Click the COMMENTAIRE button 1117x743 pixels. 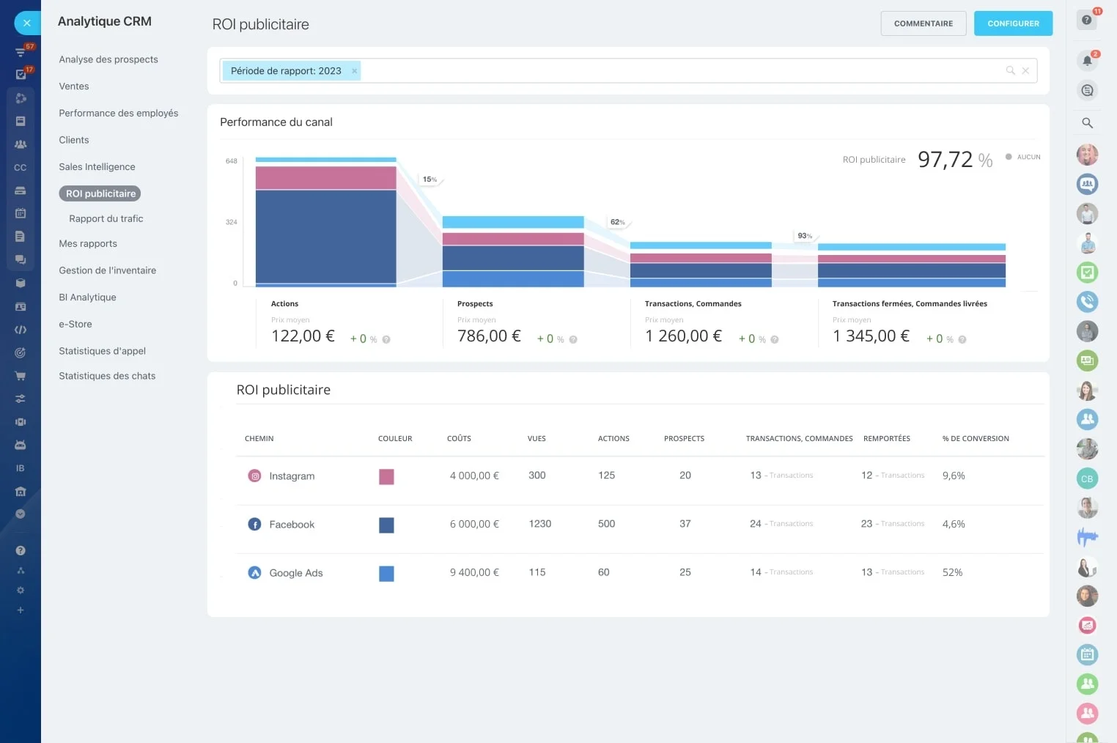[924, 23]
